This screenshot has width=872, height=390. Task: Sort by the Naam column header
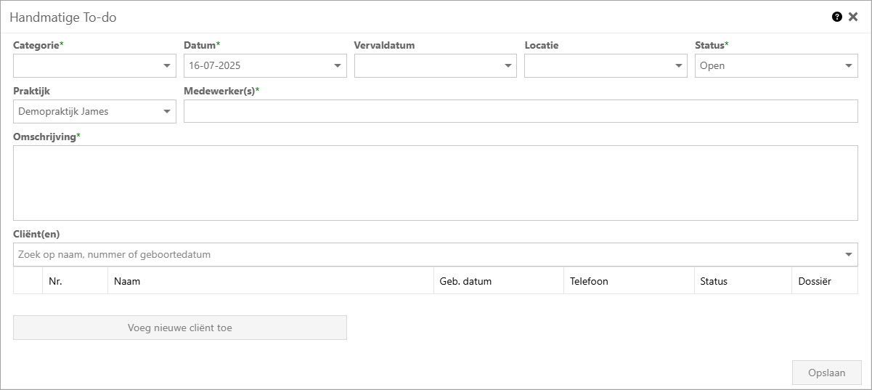click(x=270, y=281)
